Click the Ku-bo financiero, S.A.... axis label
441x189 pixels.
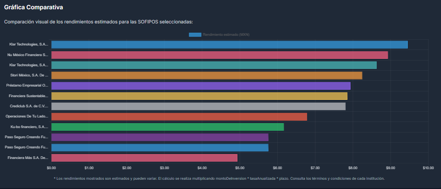tap(30, 127)
